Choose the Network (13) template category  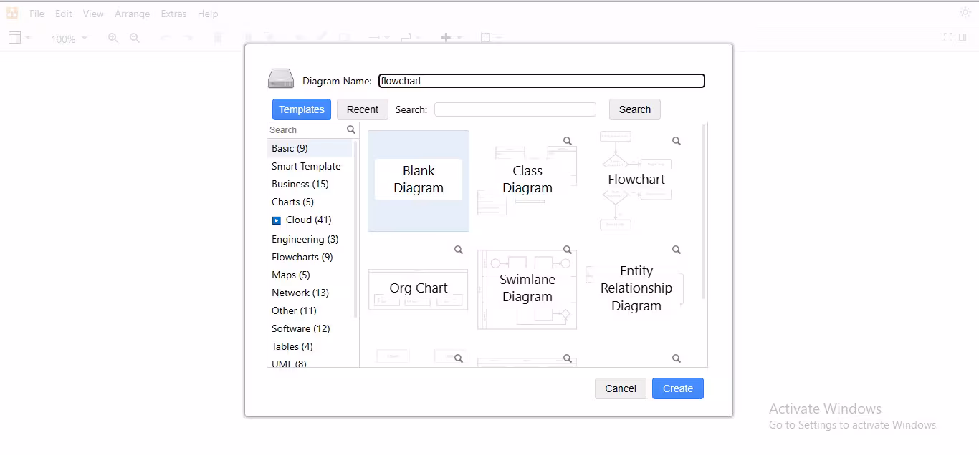300,293
